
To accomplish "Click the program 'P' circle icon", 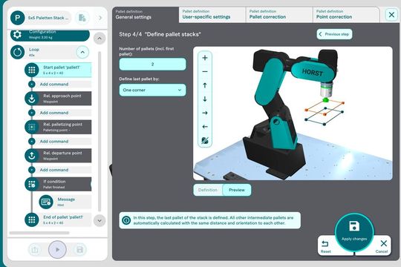I will tap(17, 18).
